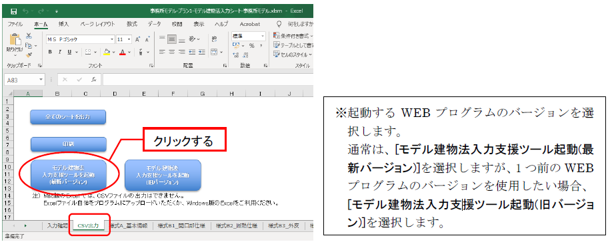Click the fx insert function icon
The width and height of the screenshot is (610, 242).
click(x=93, y=80)
